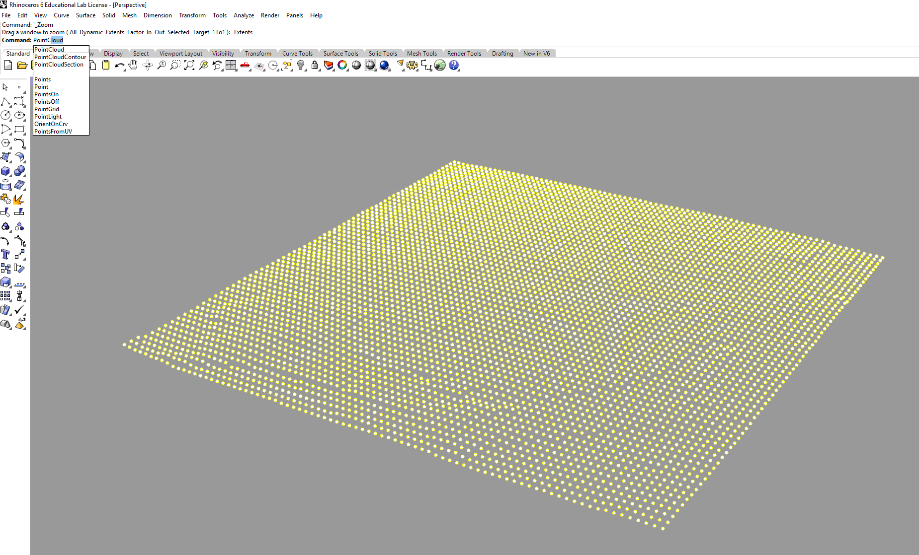Screen dimensions: 919x555
Task: Switch to the Mesh Tools tab
Action: [x=421, y=54]
